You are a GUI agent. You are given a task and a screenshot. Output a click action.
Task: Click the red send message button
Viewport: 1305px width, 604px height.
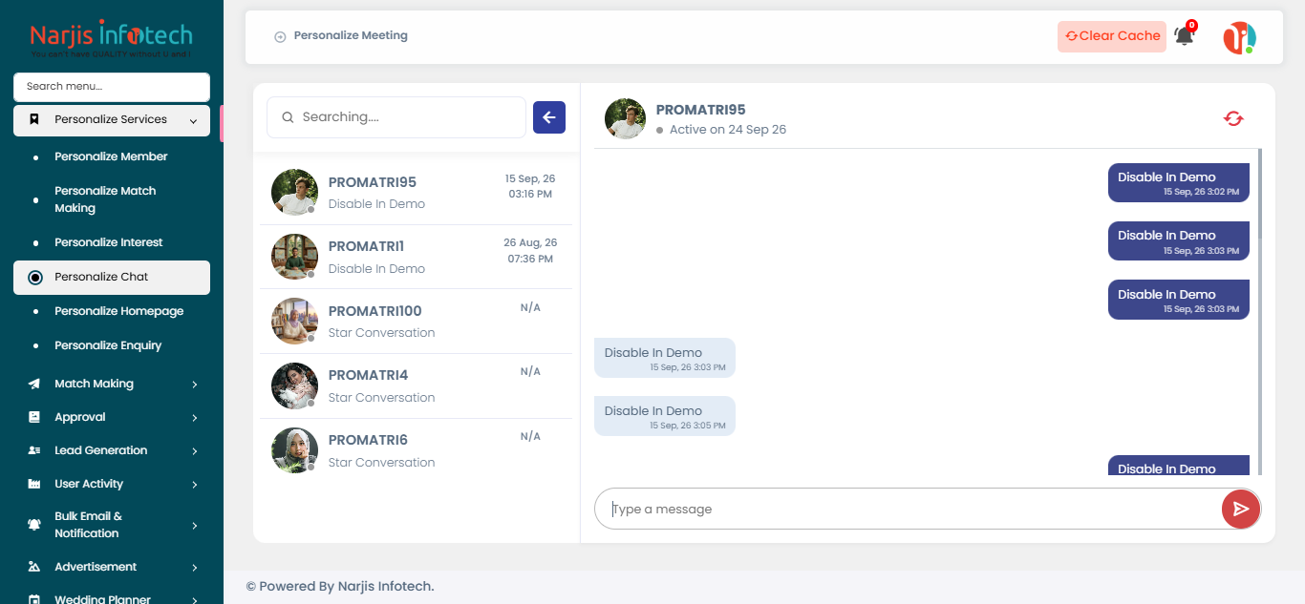pyautogui.click(x=1241, y=509)
